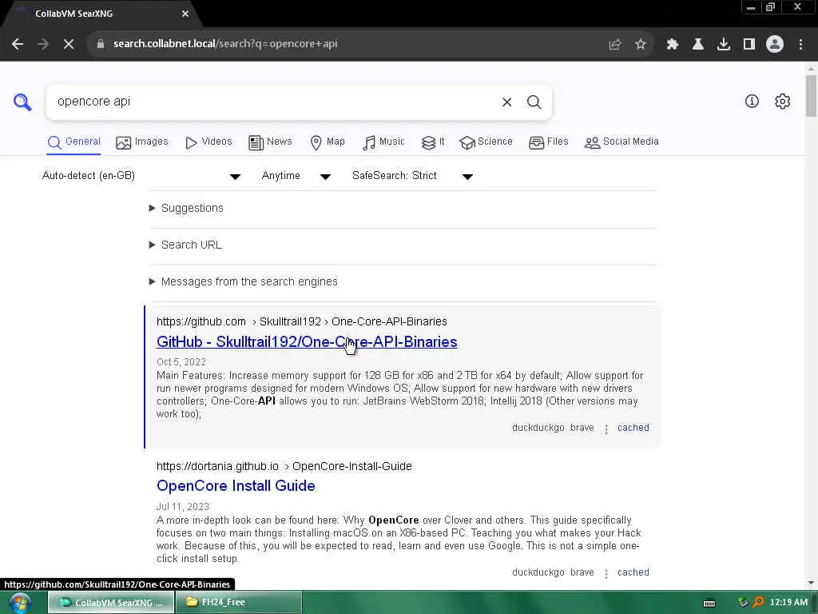This screenshot has width=818, height=614.
Task: Click the scrollbar down arrow
Action: point(811,583)
